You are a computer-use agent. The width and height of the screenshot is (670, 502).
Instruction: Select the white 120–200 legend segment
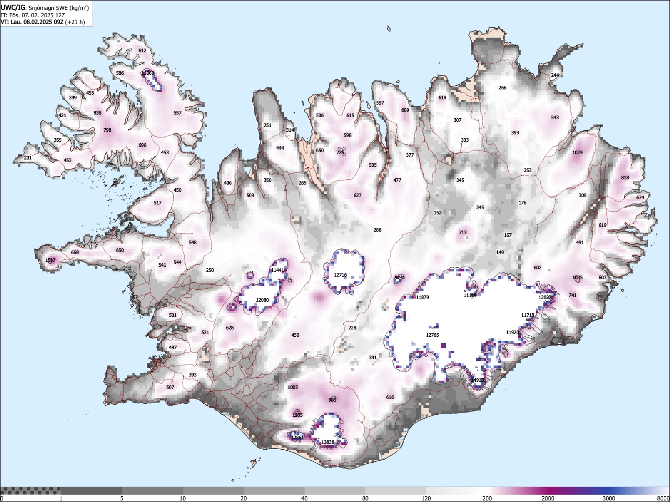(456, 490)
